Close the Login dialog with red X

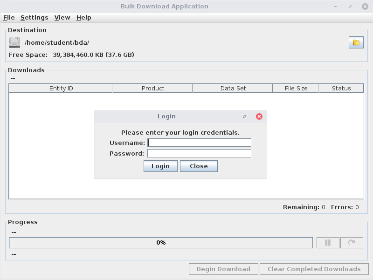259,116
